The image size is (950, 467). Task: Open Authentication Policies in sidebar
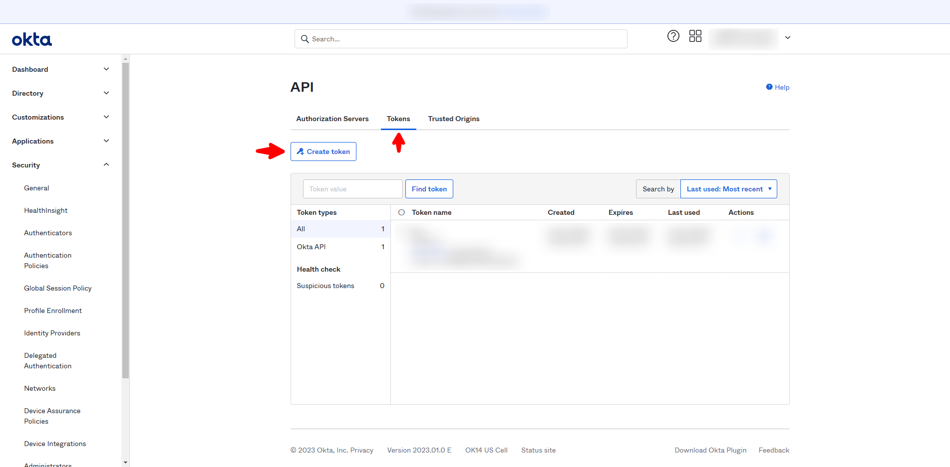pyautogui.click(x=48, y=260)
